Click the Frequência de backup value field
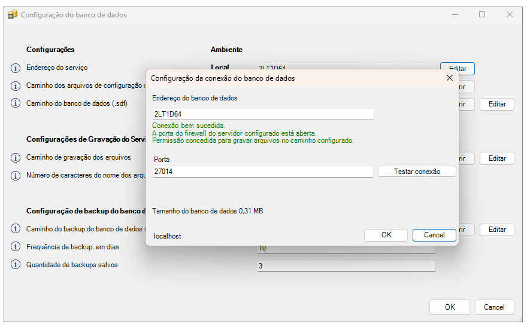This screenshot has width=527, height=327. 346,249
